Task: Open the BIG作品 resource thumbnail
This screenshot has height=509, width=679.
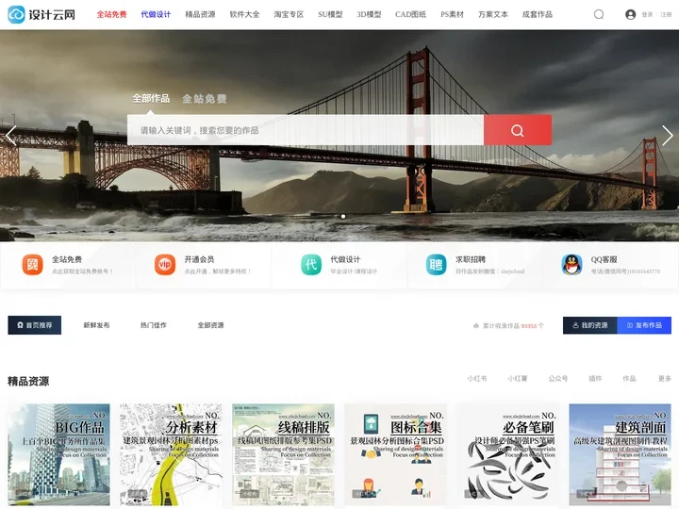Action: tap(58, 454)
